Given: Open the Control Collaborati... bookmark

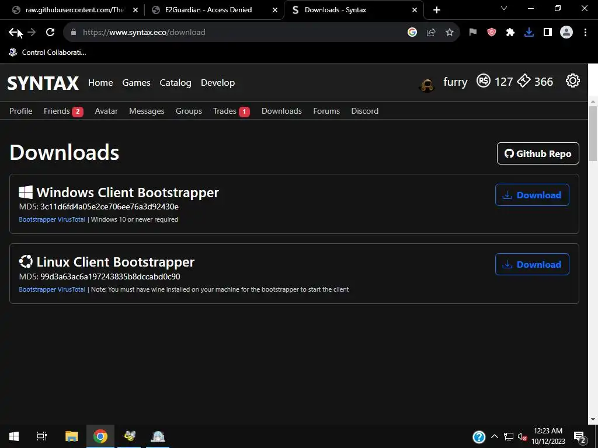Looking at the screenshot, I should [x=48, y=52].
